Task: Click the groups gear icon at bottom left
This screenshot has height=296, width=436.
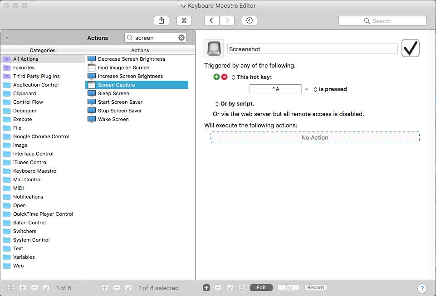Action: pyautogui.click(x=11, y=288)
